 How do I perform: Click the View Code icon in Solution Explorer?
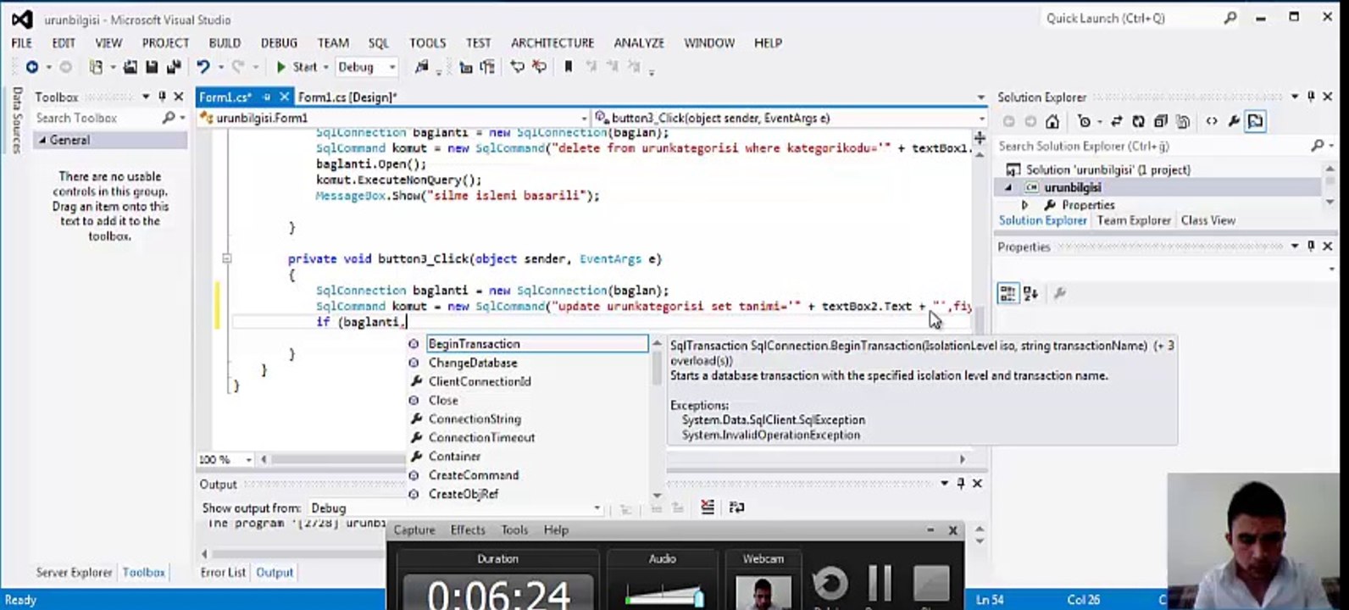point(1212,121)
